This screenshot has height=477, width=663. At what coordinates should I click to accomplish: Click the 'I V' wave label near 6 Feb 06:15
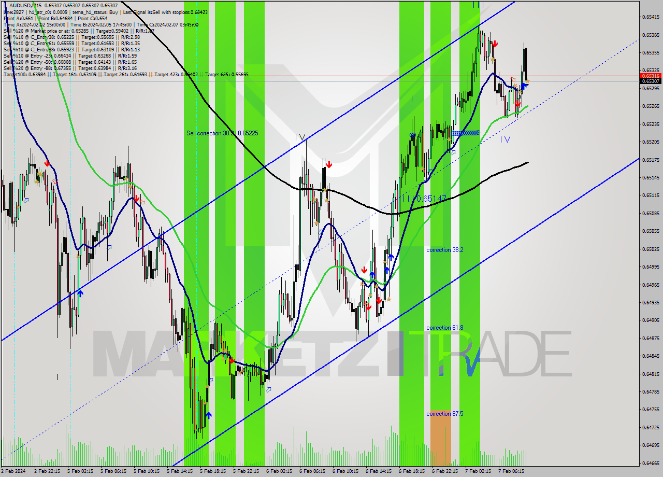tap(300, 137)
